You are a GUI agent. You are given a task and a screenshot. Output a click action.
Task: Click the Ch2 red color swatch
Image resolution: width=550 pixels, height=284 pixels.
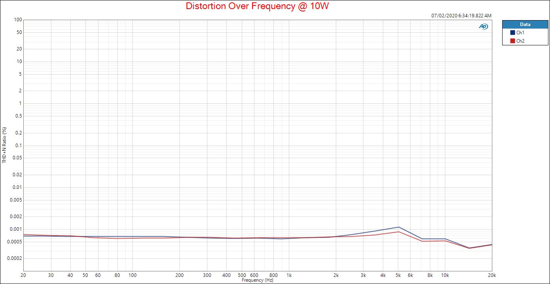[x=512, y=41]
